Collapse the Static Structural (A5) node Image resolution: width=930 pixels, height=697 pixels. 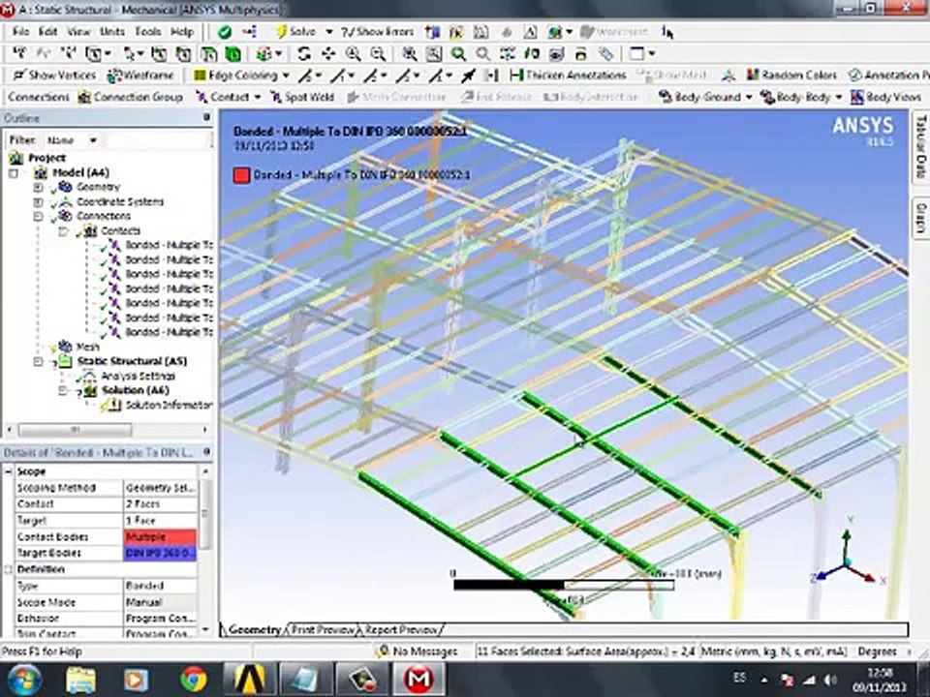coord(38,361)
